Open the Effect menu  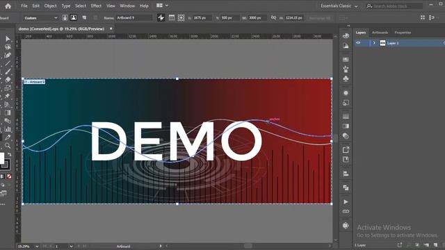click(x=96, y=6)
